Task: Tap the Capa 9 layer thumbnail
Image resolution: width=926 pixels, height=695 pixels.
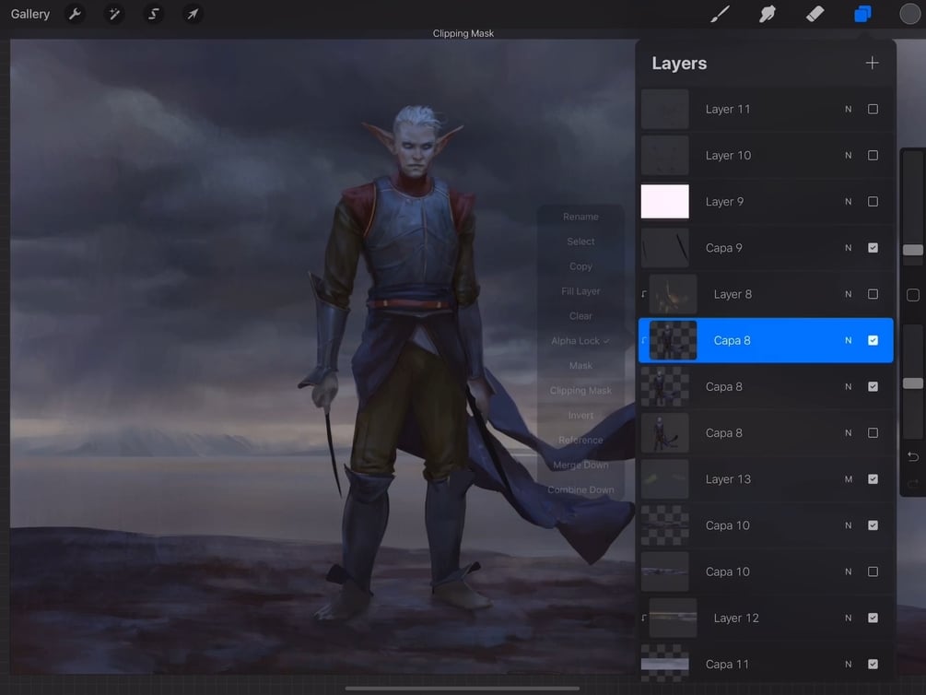Action: (x=665, y=248)
